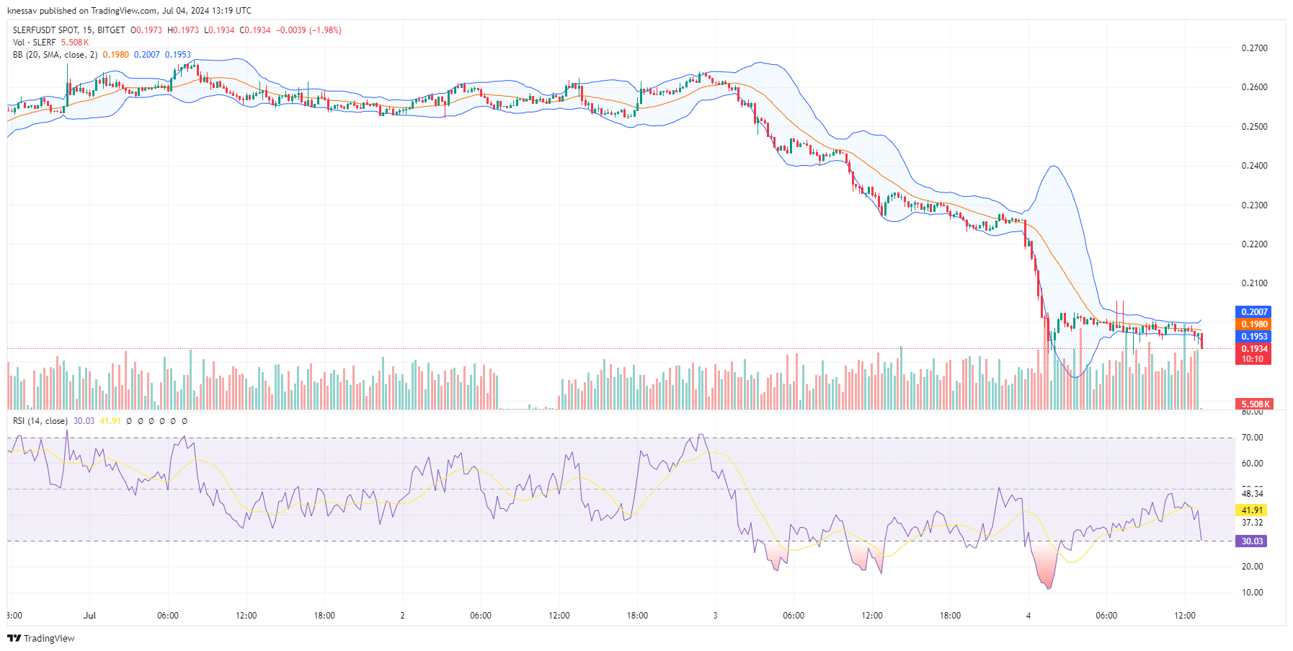Click the RSI average 41.91 in legend

(x=110, y=421)
